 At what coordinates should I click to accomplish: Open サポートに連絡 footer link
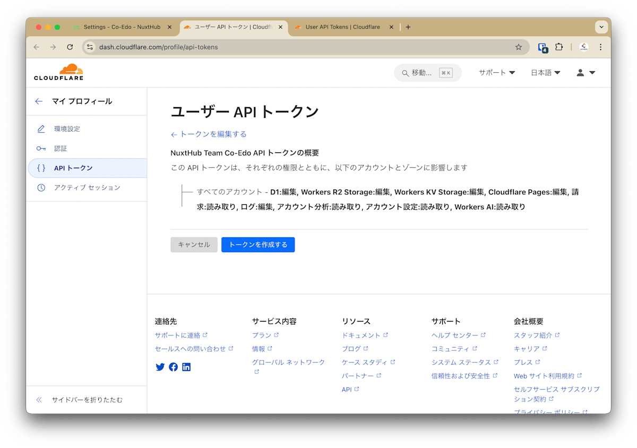click(181, 335)
